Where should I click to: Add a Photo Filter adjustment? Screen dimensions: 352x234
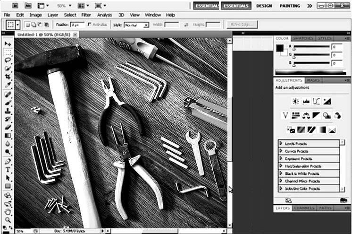[327, 116]
